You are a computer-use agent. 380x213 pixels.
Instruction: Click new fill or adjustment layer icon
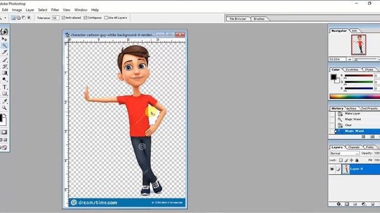(x=363, y=204)
